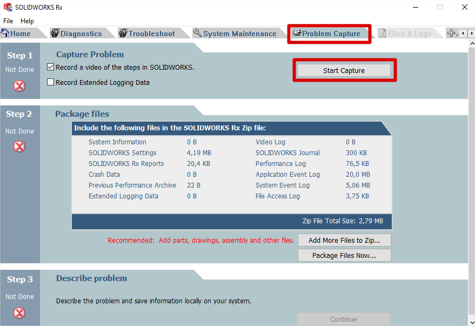475x326 pixels.
Task: Select the partially hidden Add-Ins tab
Action: 452,34
